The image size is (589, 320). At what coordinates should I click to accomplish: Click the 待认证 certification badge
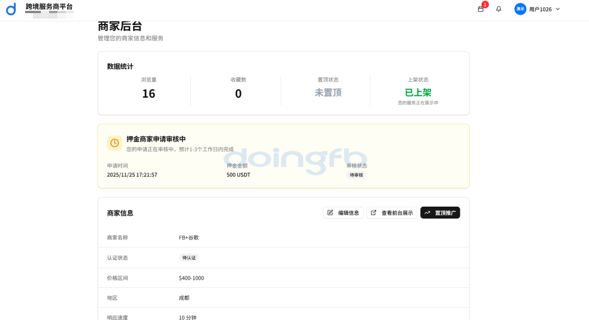click(x=189, y=258)
